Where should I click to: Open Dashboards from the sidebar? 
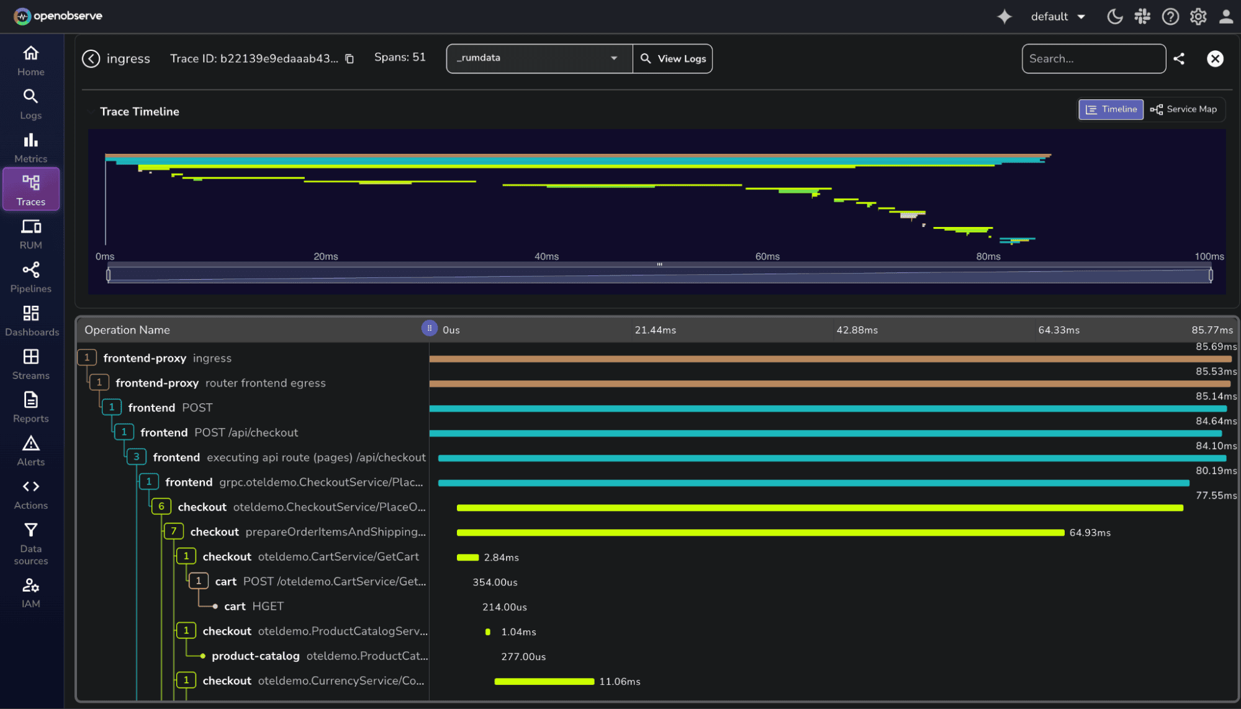pyautogui.click(x=31, y=319)
